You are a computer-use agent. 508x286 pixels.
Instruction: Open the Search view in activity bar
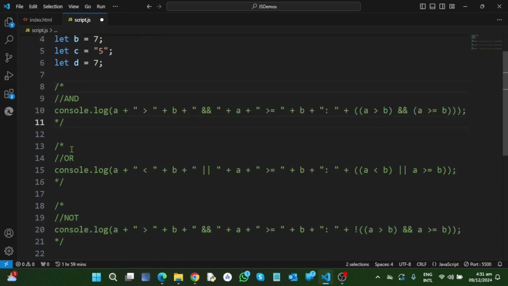(x=9, y=40)
